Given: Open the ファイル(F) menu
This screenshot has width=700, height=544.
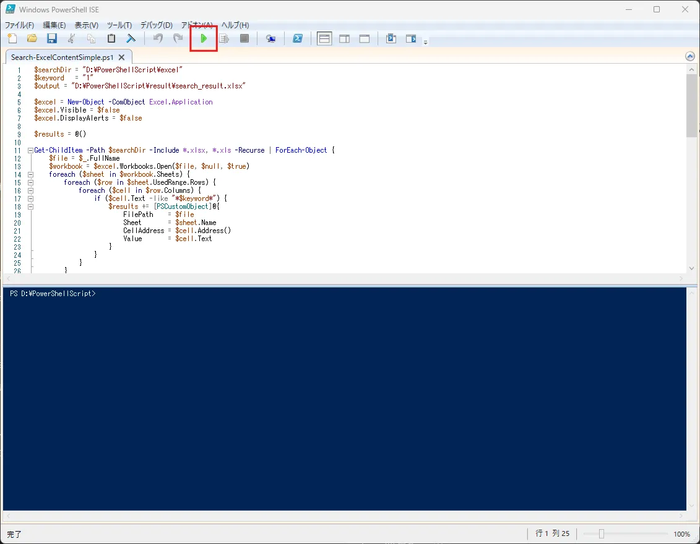Looking at the screenshot, I should (x=19, y=25).
